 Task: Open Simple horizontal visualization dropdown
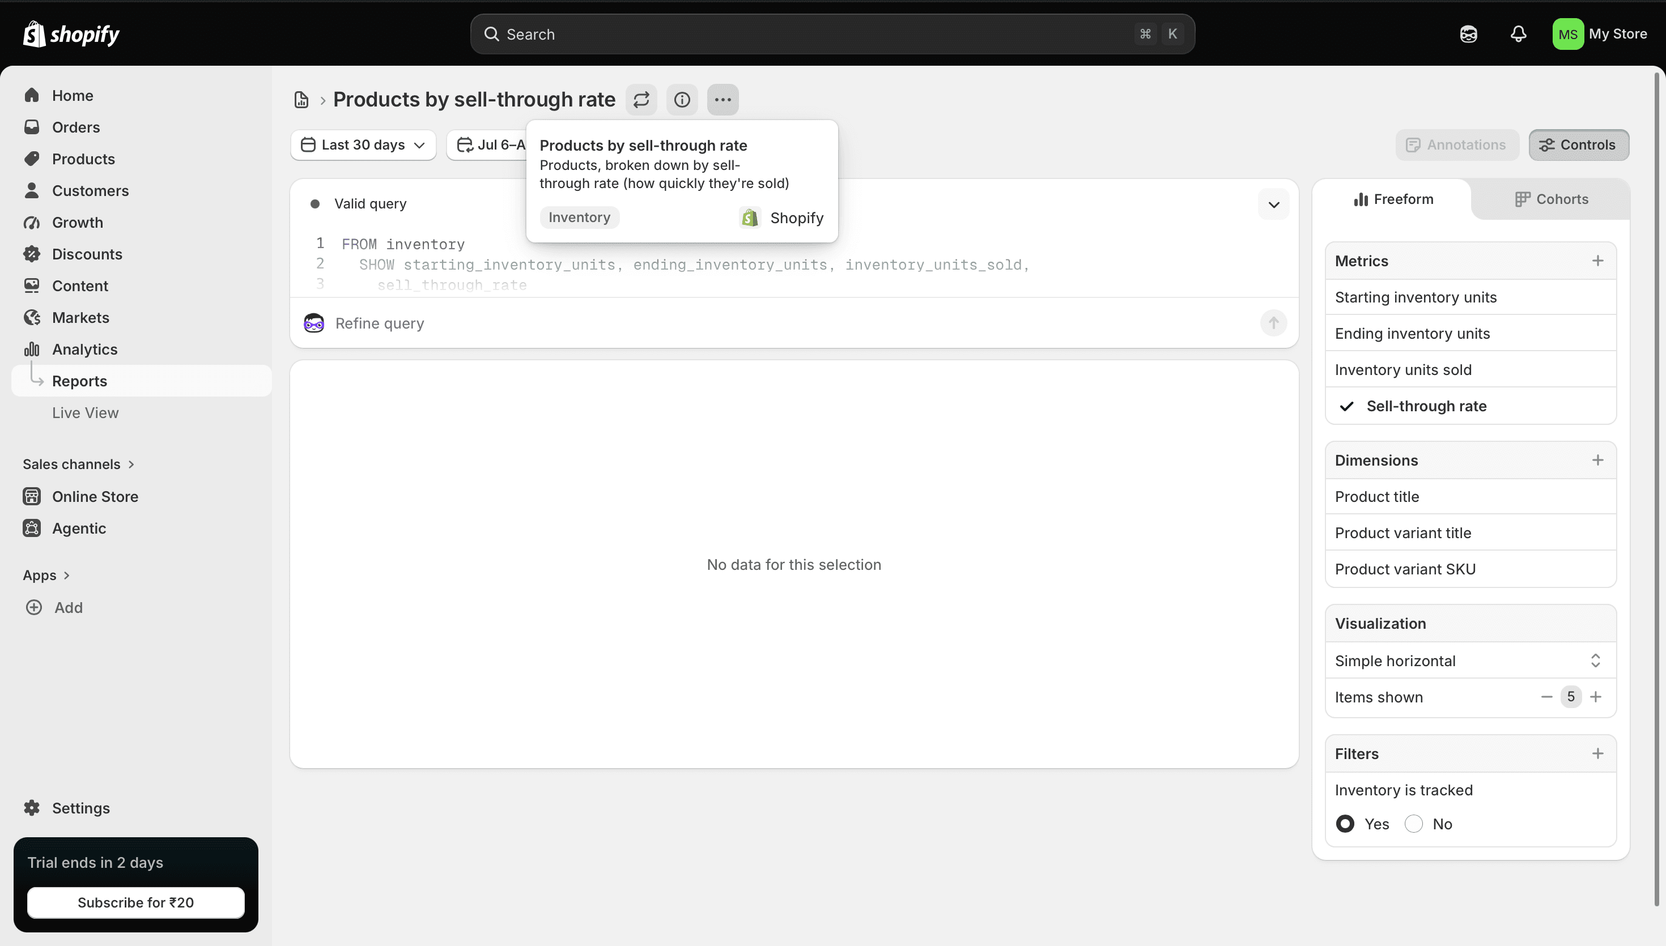pyautogui.click(x=1470, y=660)
